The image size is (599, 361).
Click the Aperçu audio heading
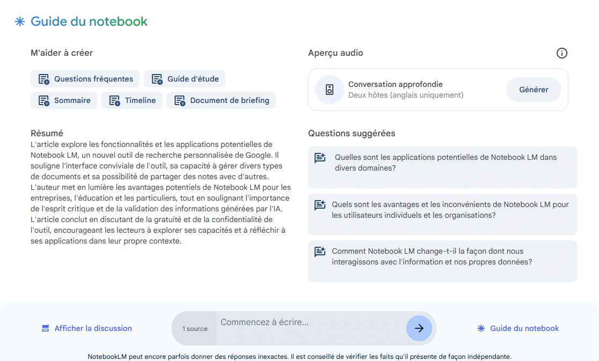[335, 53]
